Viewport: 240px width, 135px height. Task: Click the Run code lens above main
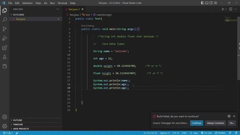pyautogui.click(x=83, y=26)
